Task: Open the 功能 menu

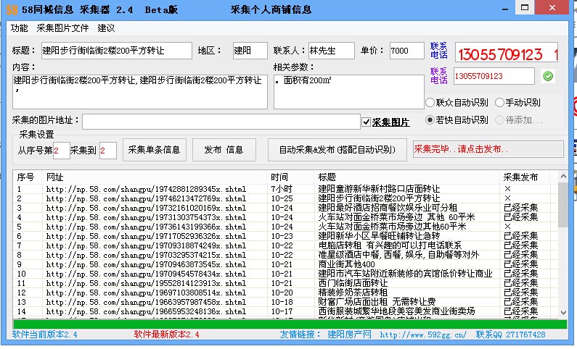Action: tap(20, 28)
